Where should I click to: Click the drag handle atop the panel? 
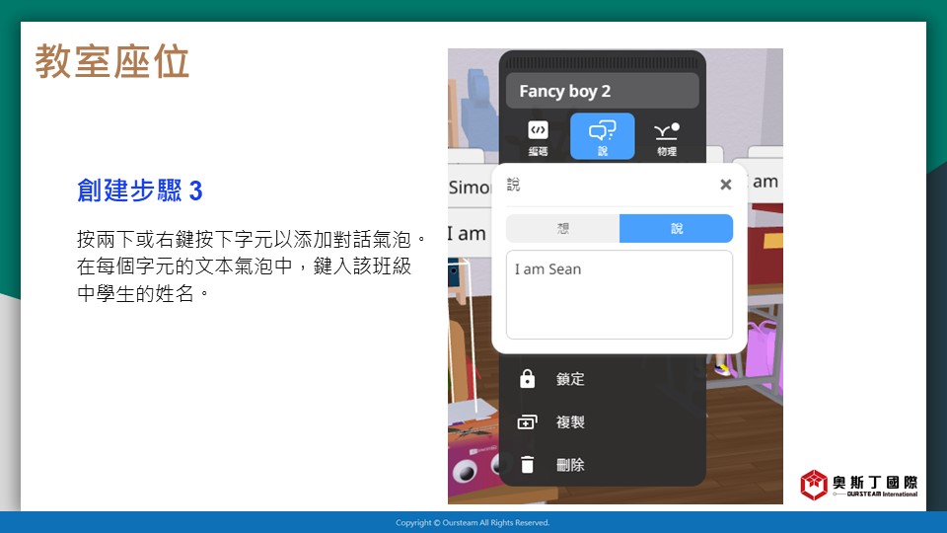602,60
